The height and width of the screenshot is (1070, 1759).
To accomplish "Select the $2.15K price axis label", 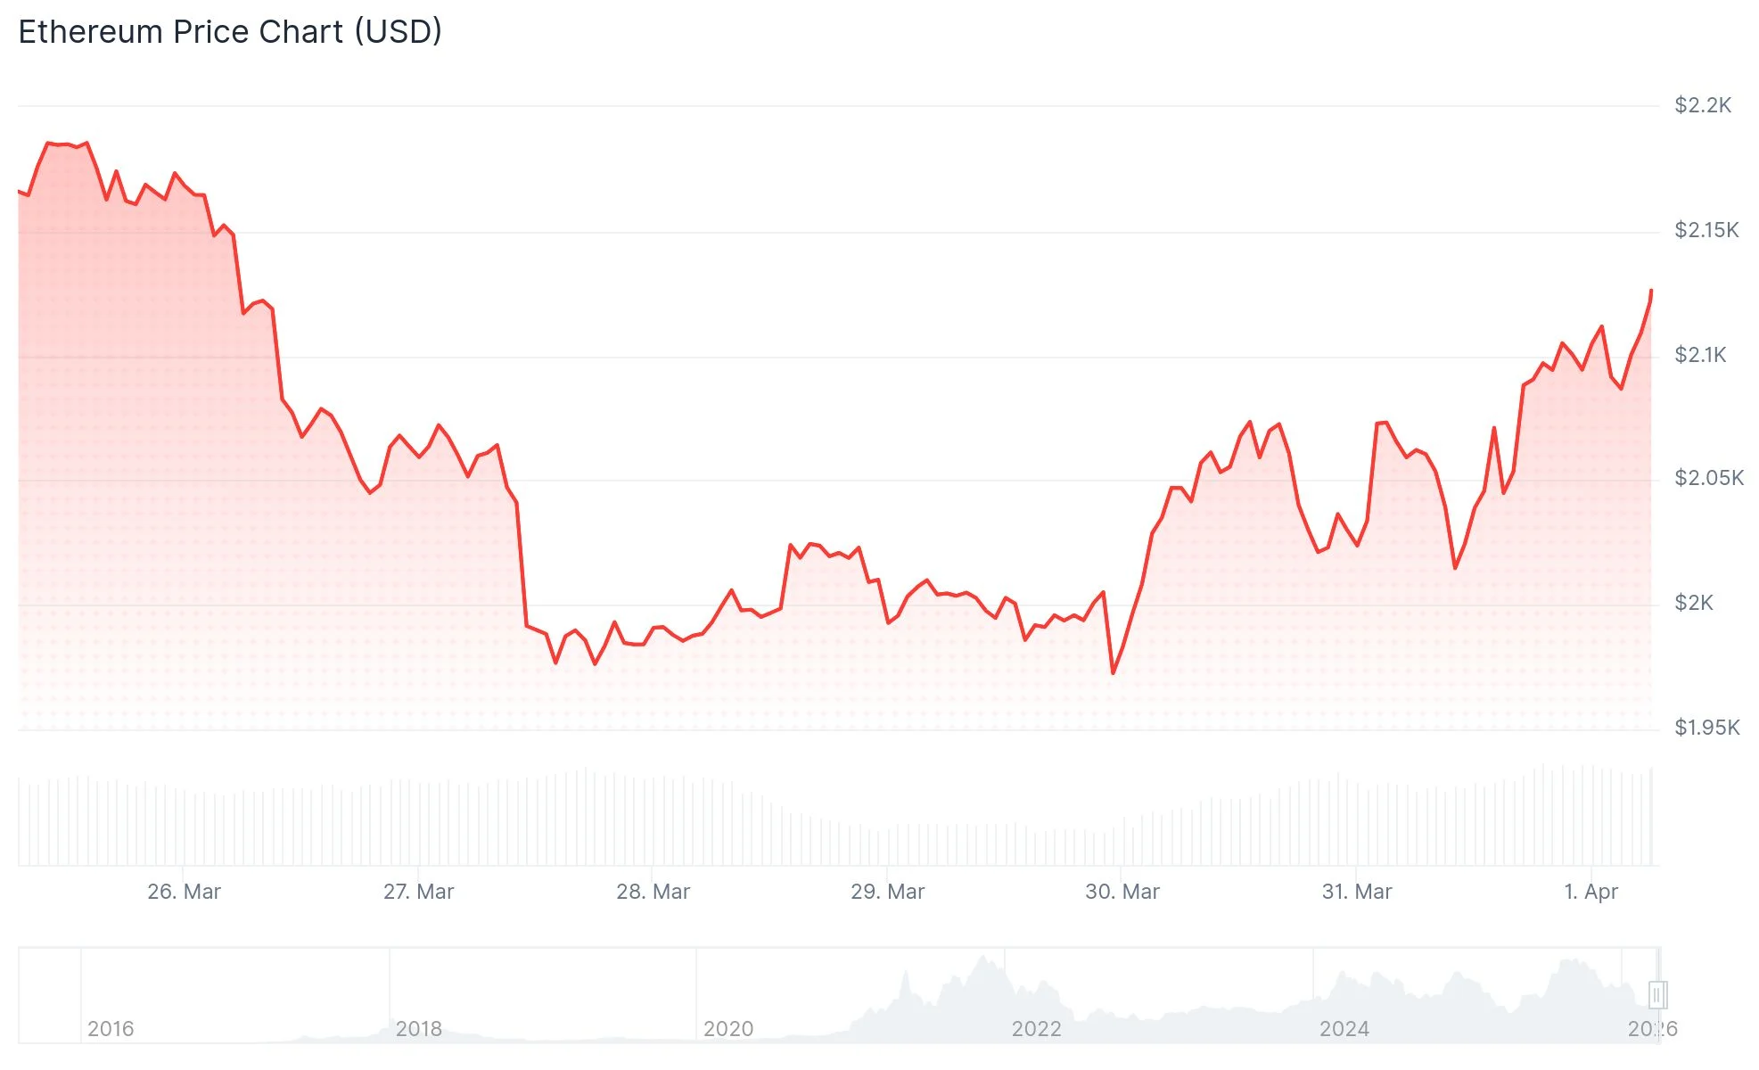I will 1706,230.
